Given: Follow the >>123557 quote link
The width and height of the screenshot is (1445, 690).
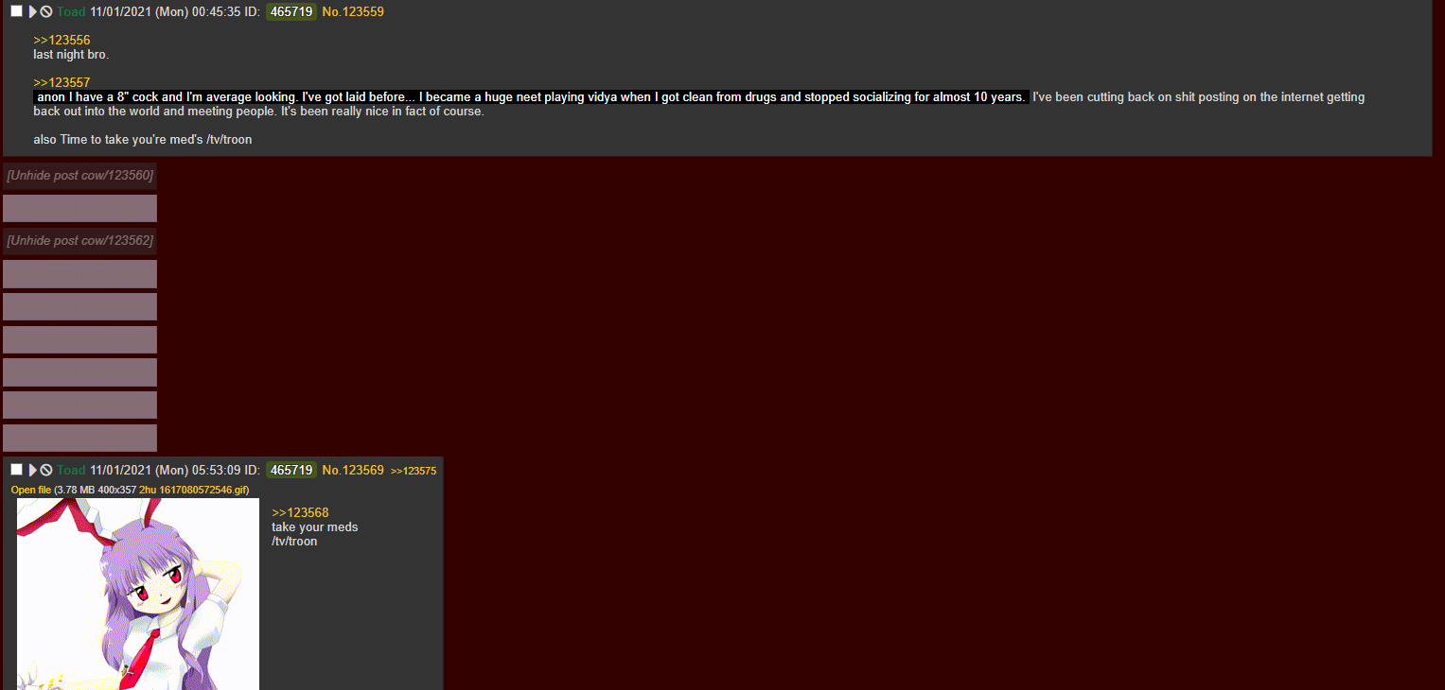Looking at the screenshot, I should click(x=62, y=82).
